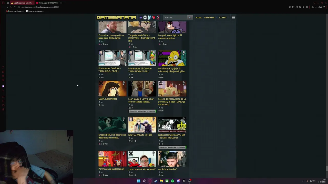The width and height of the screenshot is (328, 184).
Task: Open the v2.1891 version link
Action: pos(221,18)
